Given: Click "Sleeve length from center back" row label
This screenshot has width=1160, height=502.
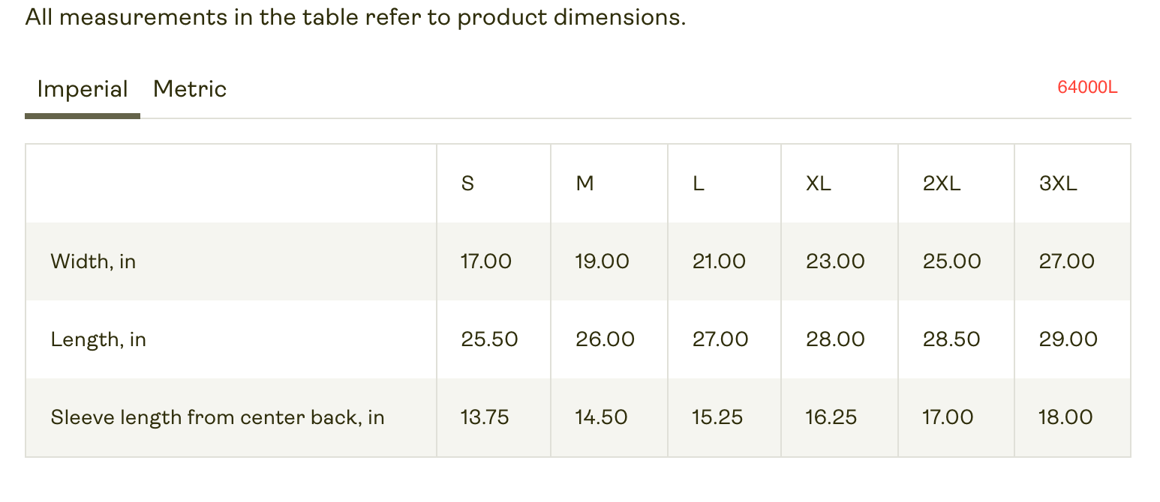Looking at the screenshot, I should tap(218, 417).
